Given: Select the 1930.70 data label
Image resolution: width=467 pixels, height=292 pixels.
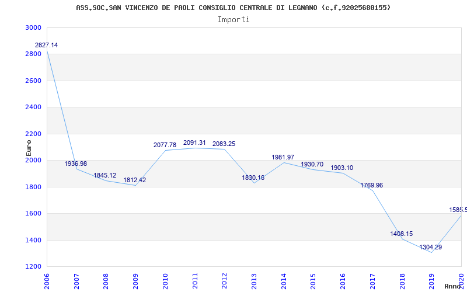Looking at the screenshot, I should 312,165.
